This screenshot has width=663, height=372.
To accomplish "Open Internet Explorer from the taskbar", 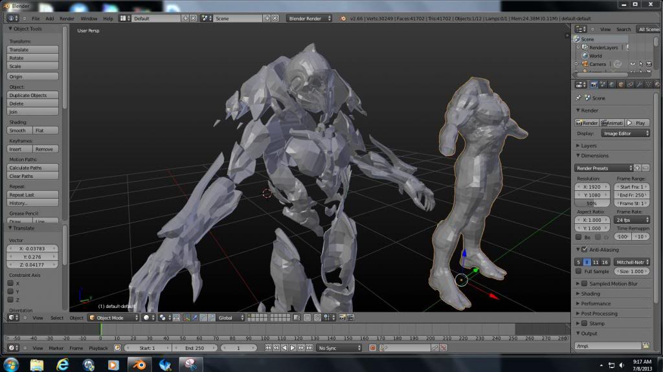I will pyautogui.click(x=63, y=364).
